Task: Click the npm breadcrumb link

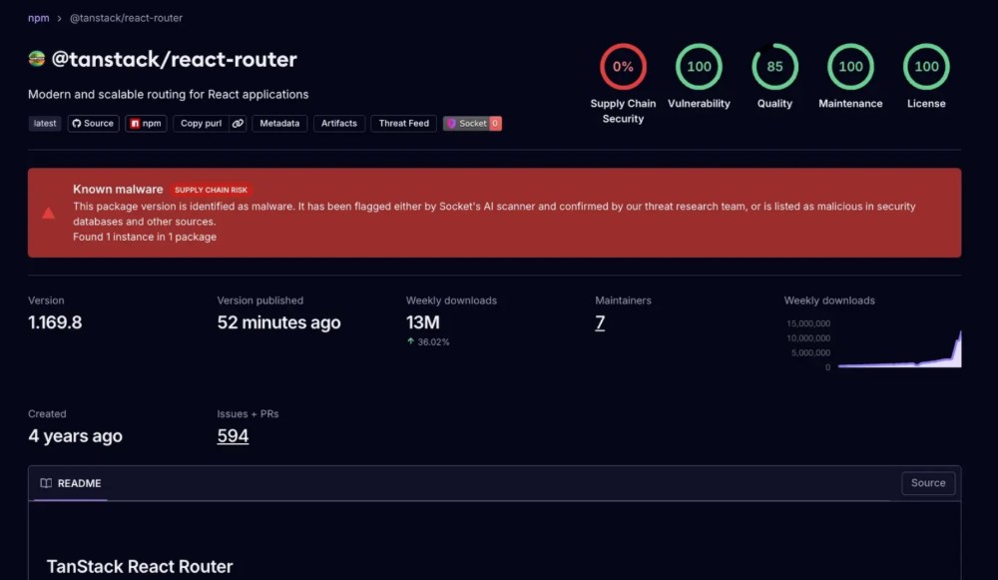Action: click(x=38, y=18)
